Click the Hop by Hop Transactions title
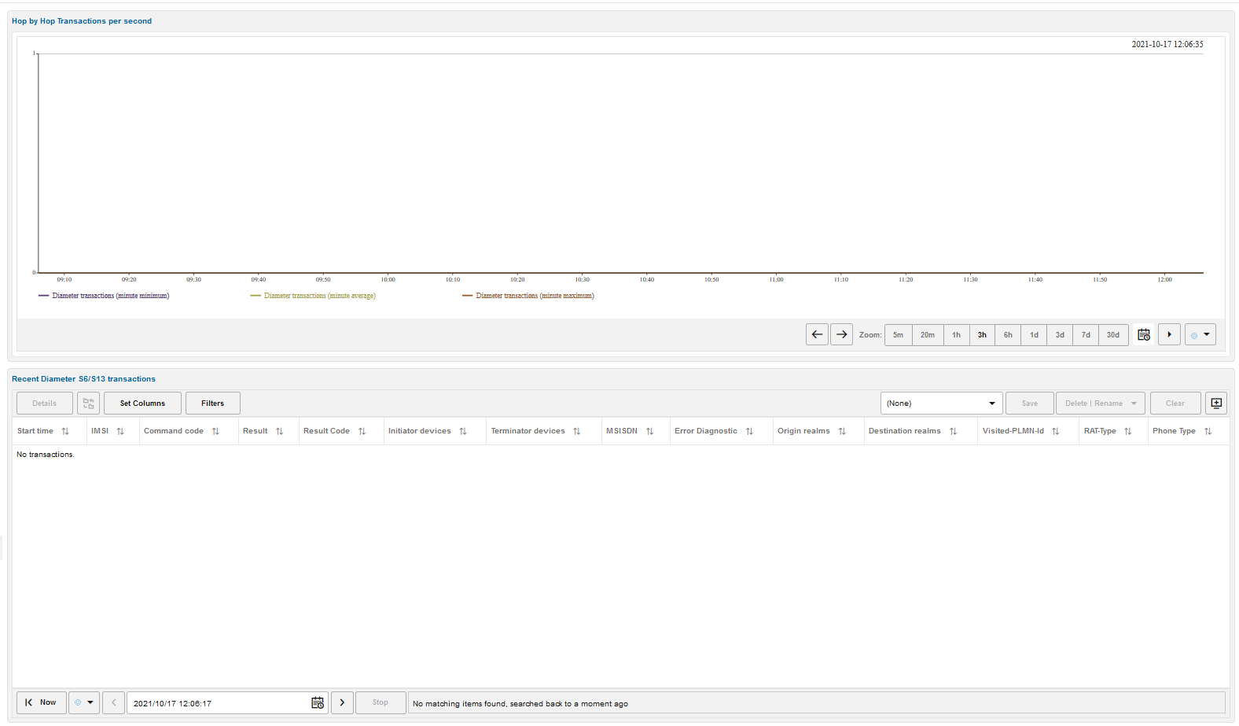The image size is (1239, 726). [x=82, y=21]
